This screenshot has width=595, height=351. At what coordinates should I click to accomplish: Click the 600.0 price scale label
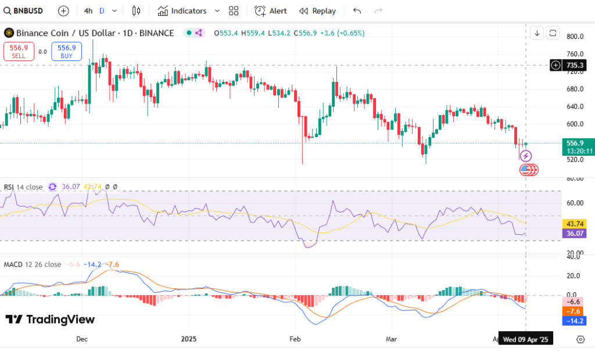coord(575,124)
